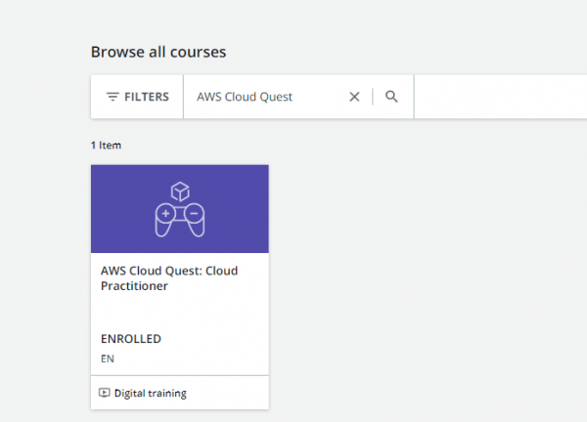
Task: Clear the search text with the X icon
Action: pos(354,97)
